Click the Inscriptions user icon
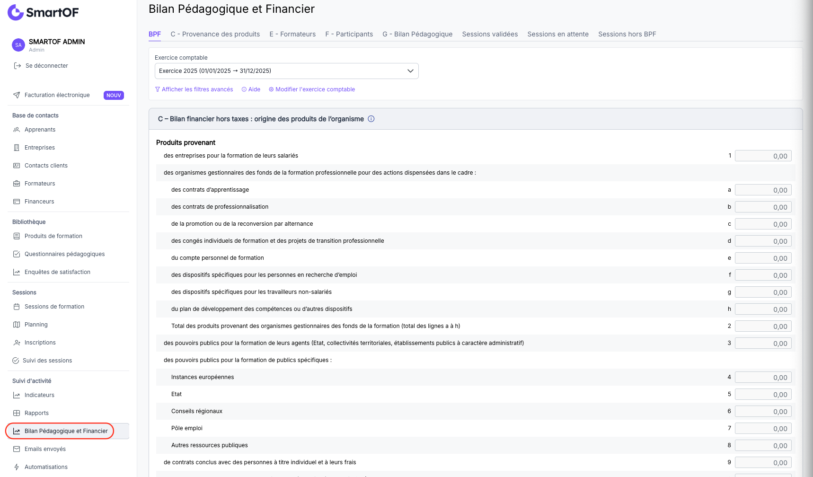Image resolution: width=813 pixels, height=477 pixels. 17,343
